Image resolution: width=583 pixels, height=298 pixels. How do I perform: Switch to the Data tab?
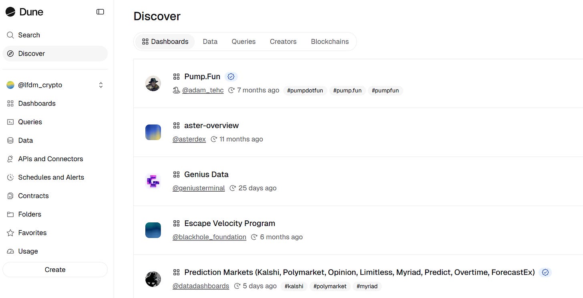pyautogui.click(x=210, y=42)
